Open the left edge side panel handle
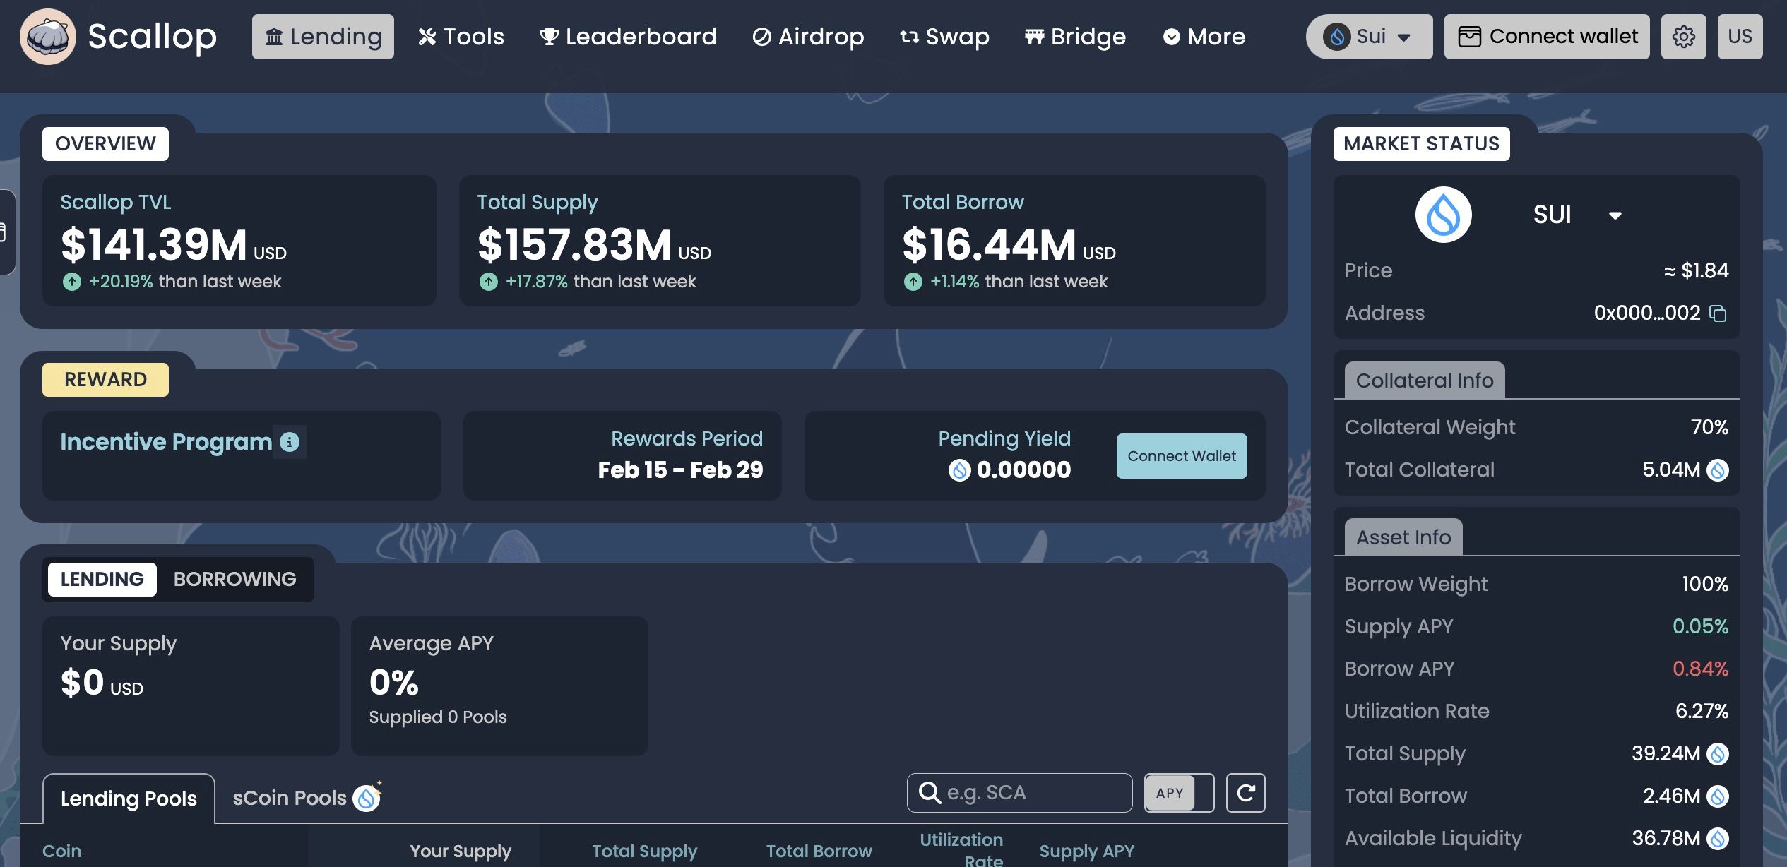Screen dimensions: 1787x867 6,232
